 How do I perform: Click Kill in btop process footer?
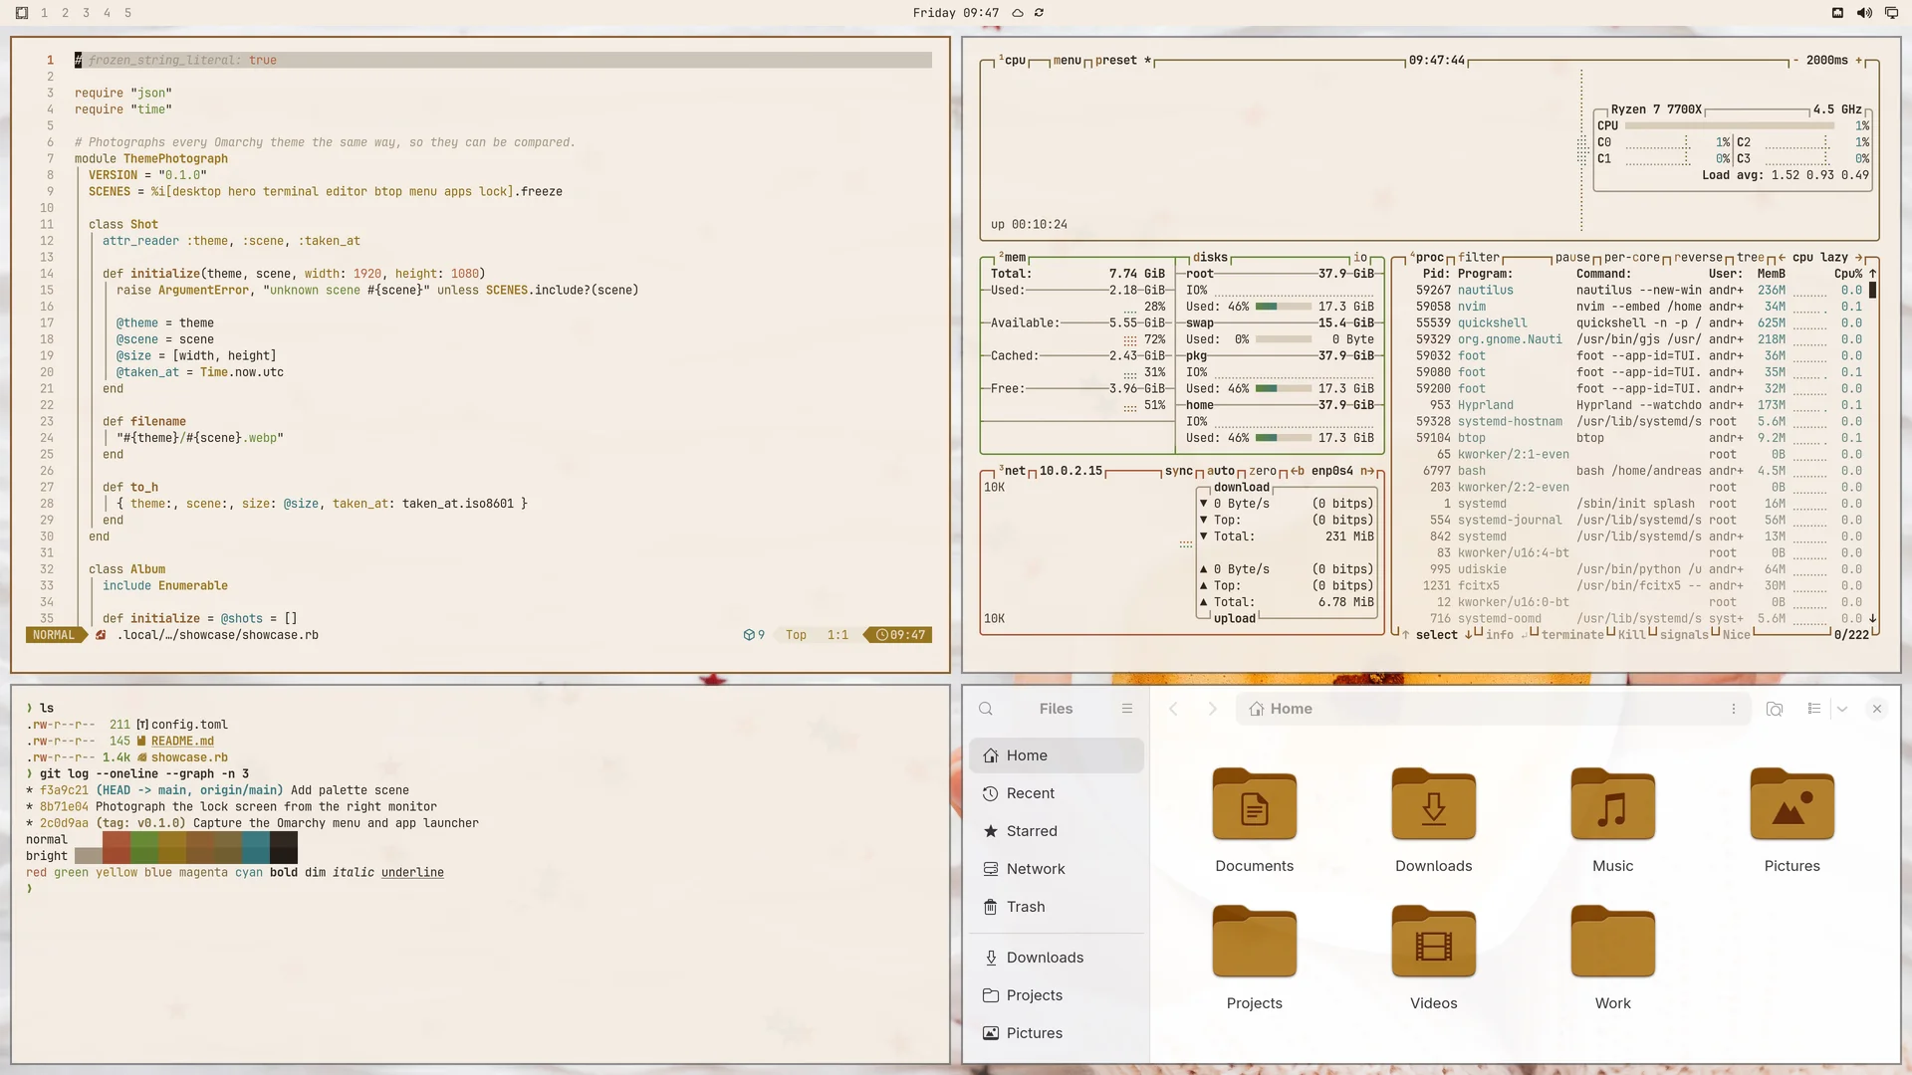click(1631, 635)
